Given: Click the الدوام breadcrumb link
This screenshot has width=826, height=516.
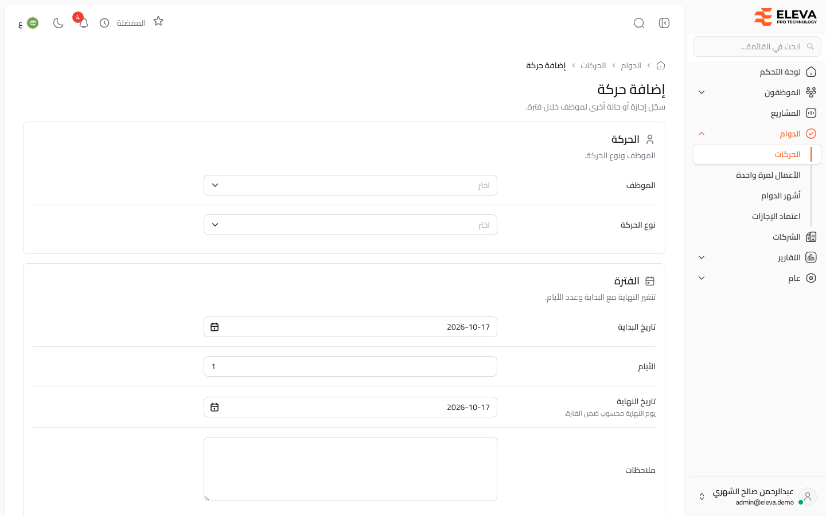Looking at the screenshot, I should 631,65.
